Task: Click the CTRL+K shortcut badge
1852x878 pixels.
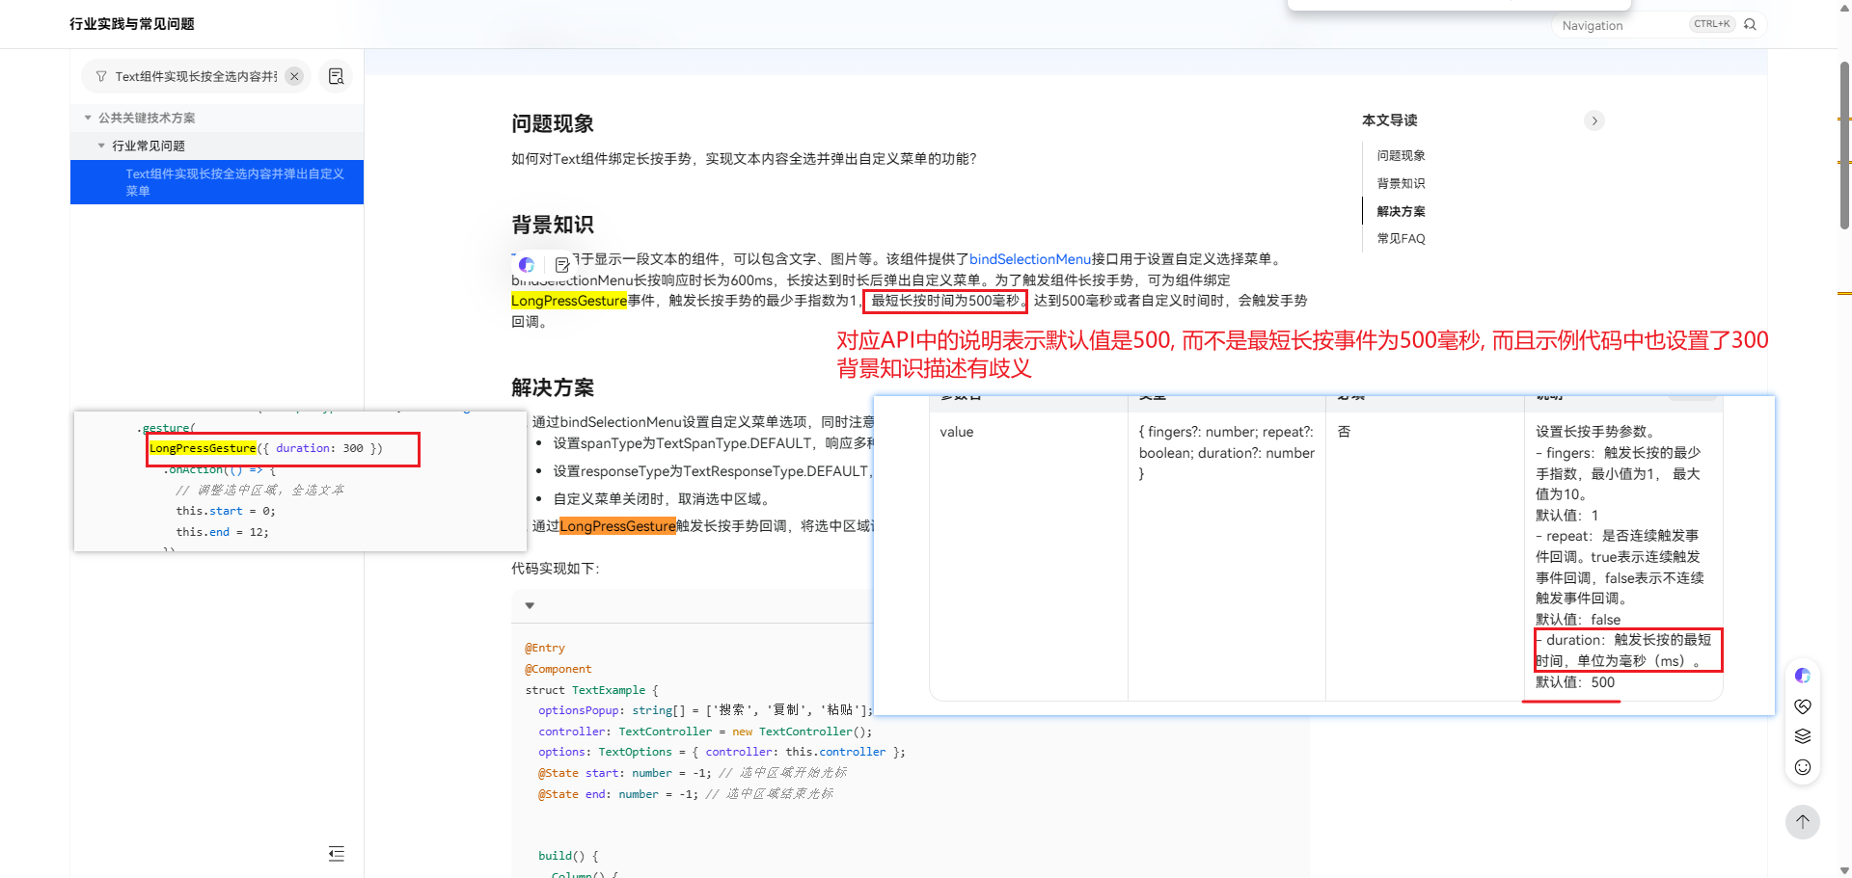Action: [x=1712, y=24]
